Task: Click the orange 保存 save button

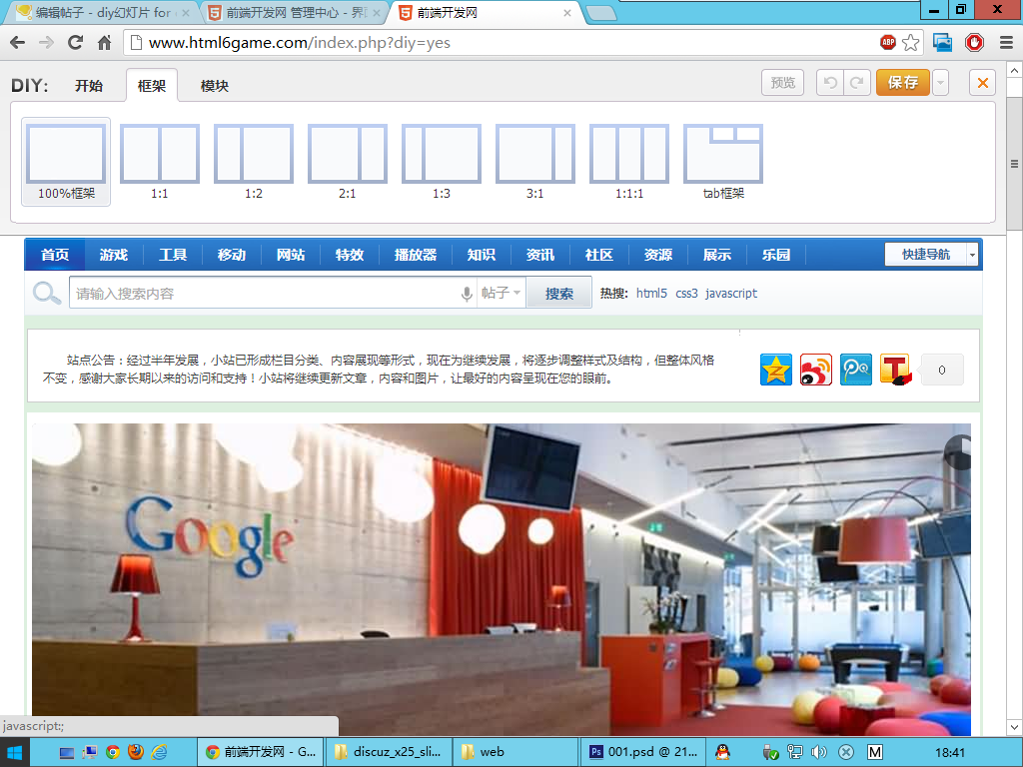Action: point(903,83)
